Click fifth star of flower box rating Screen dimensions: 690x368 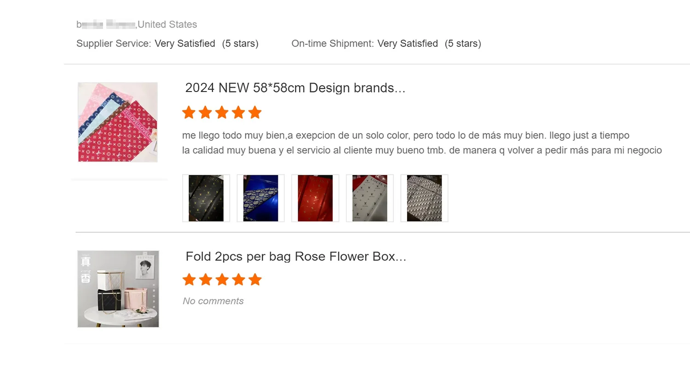255,279
